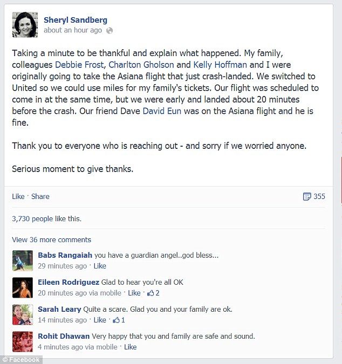Open Charlton Gholson's tagged profile link

point(141,65)
